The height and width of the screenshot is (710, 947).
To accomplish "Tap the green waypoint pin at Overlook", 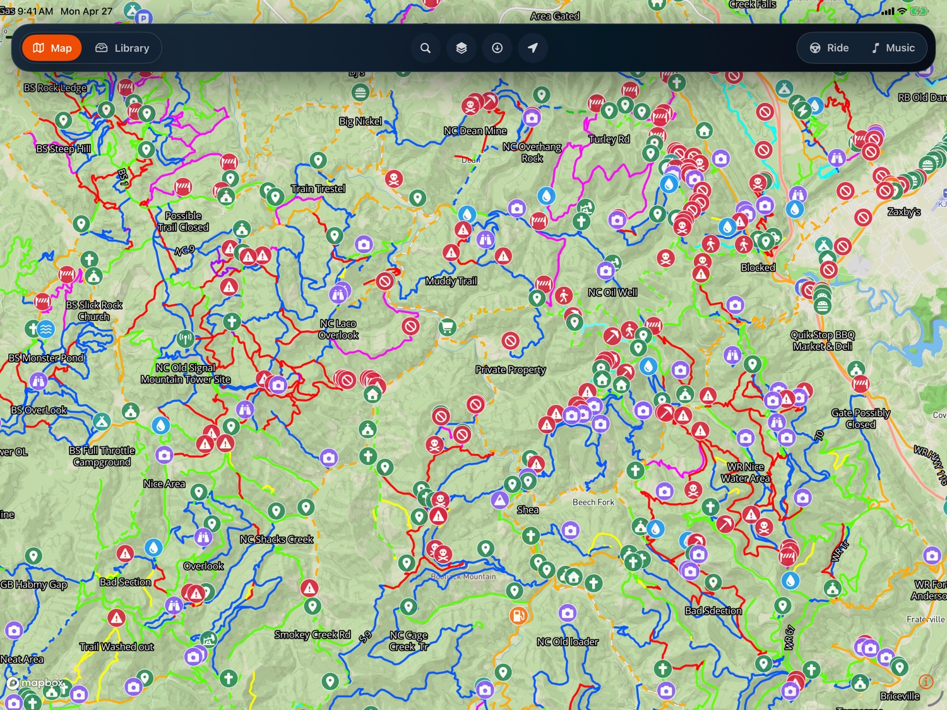I will point(213,524).
